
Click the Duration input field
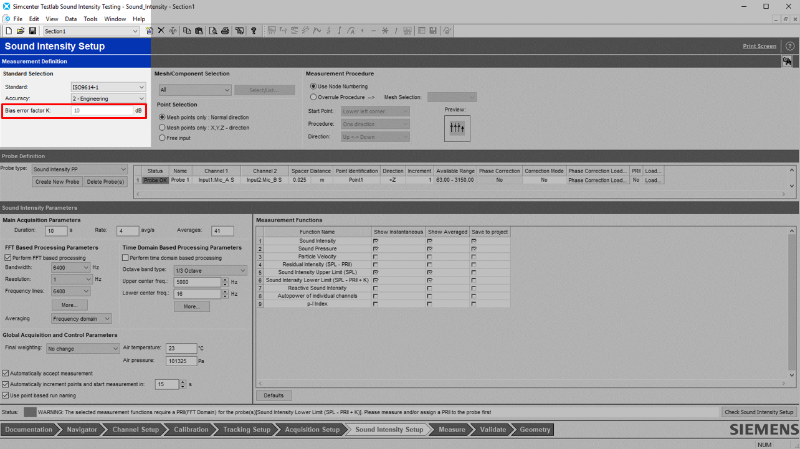point(56,231)
